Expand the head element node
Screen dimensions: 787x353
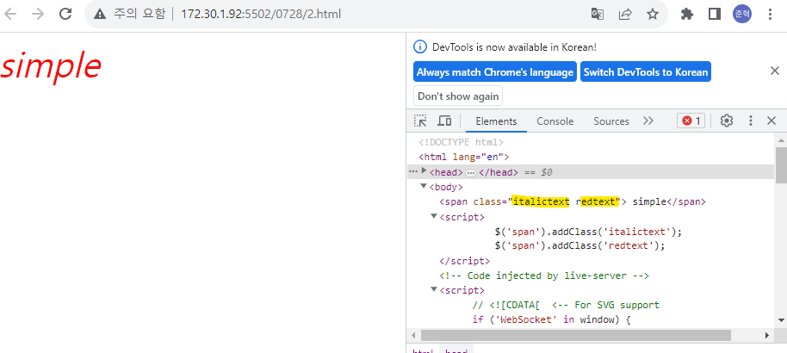tap(424, 171)
